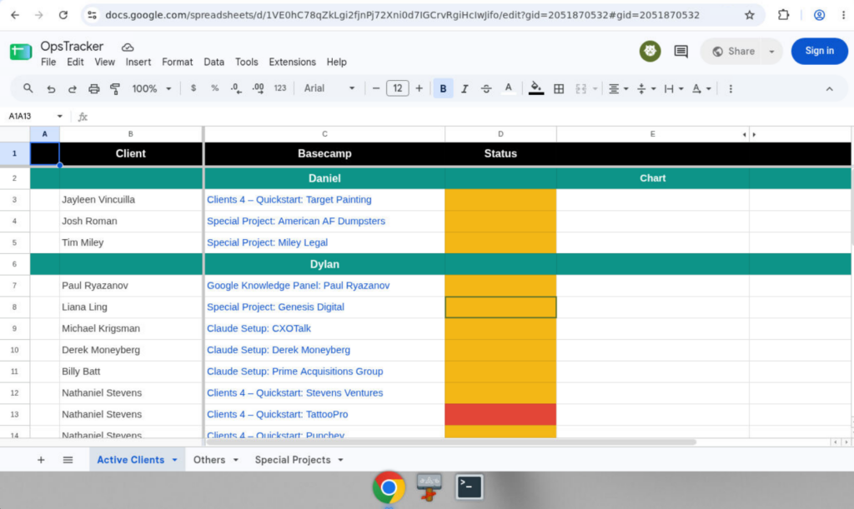Increase decimal places
This screenshot has height=509, width=854.
pos(259,88)
